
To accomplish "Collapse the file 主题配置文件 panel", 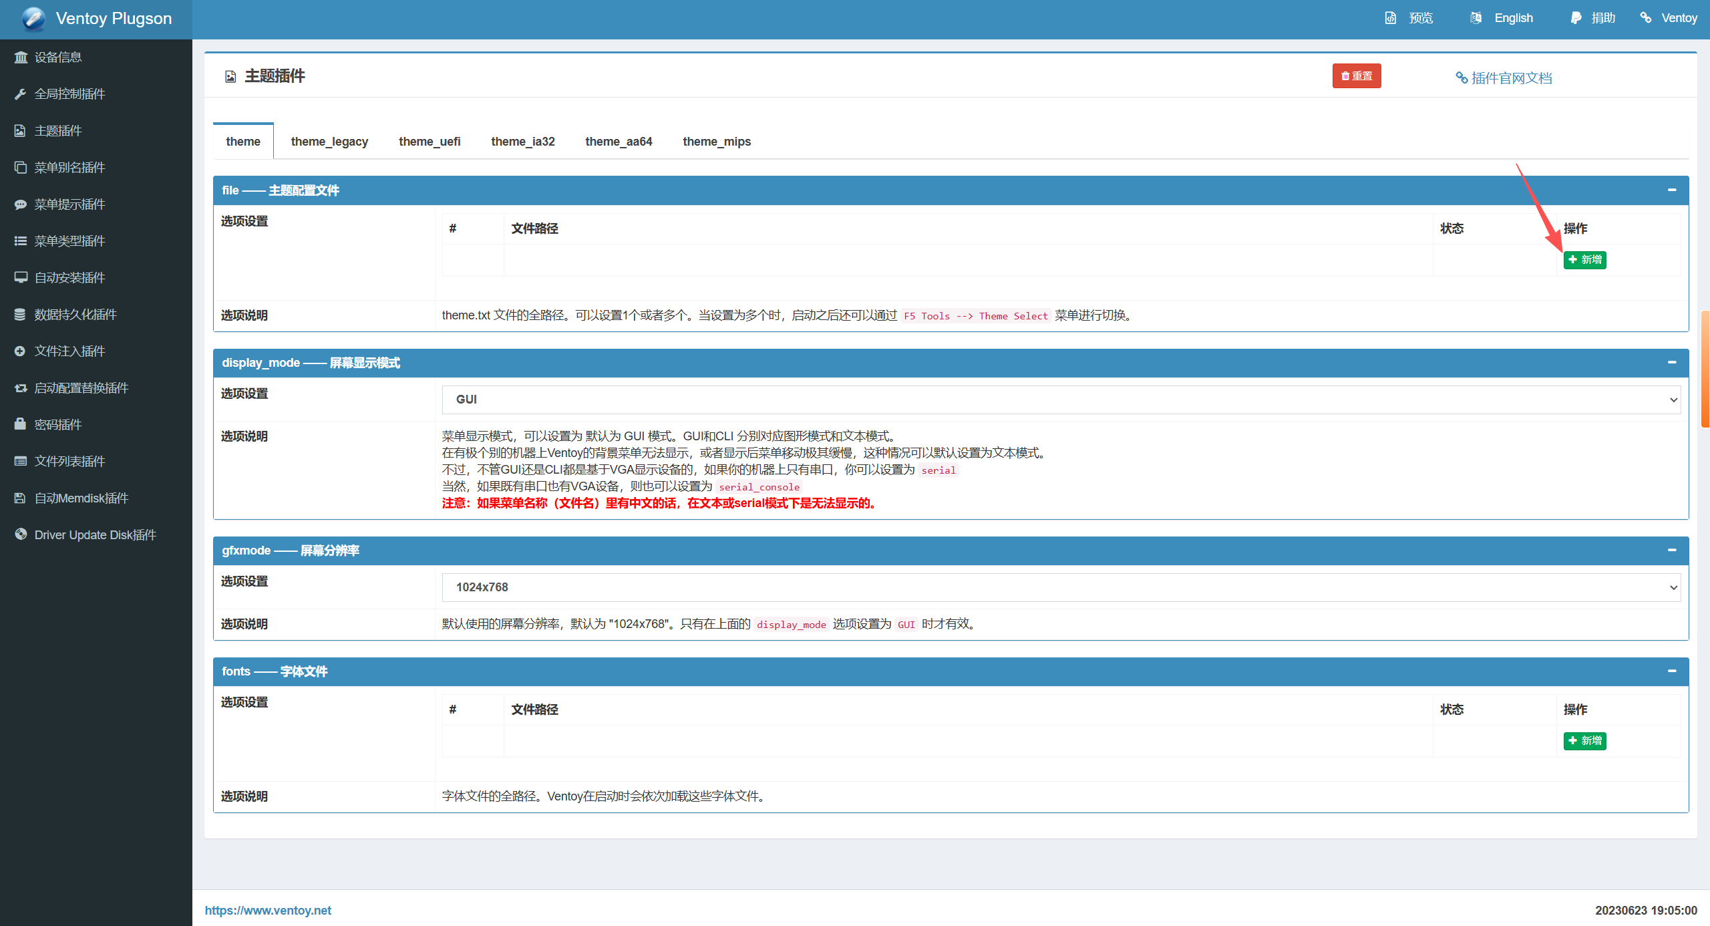I will point(1672,190).
